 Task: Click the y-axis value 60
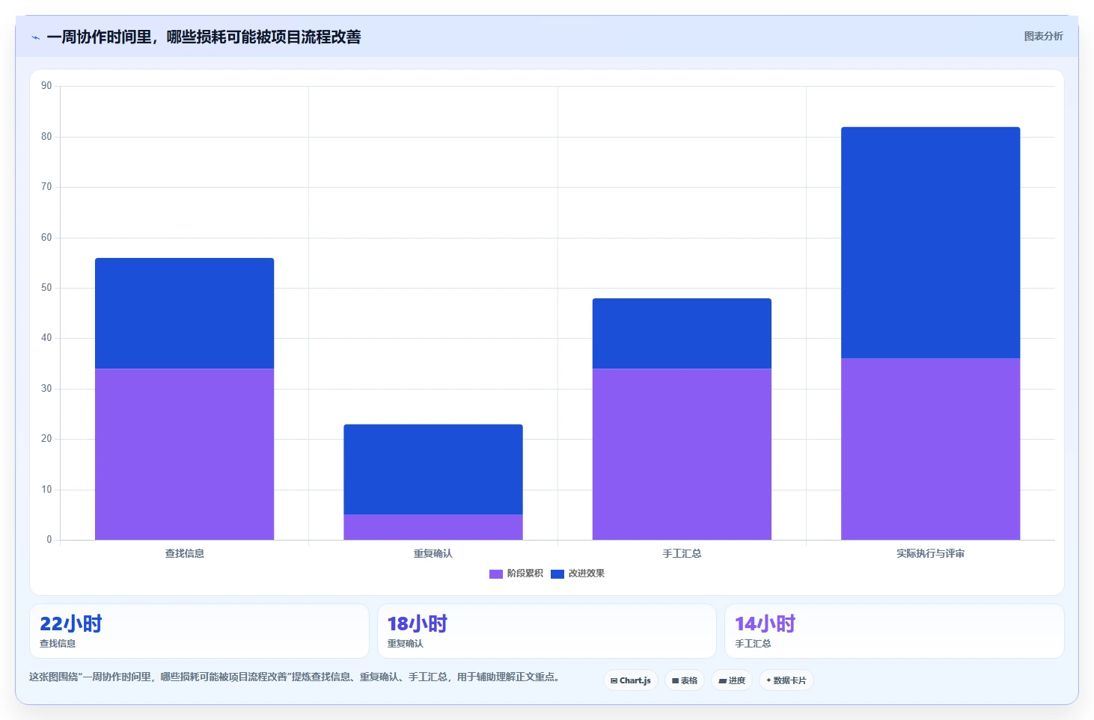click(x=46, y=238)
